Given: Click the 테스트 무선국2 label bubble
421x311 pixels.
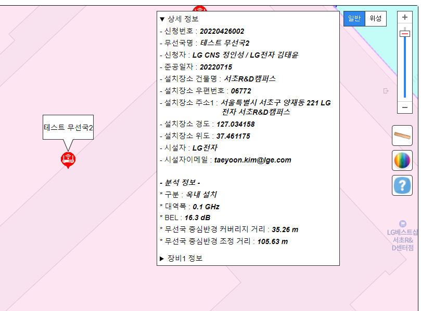Looking at the screenshot, I should [68, 127].
